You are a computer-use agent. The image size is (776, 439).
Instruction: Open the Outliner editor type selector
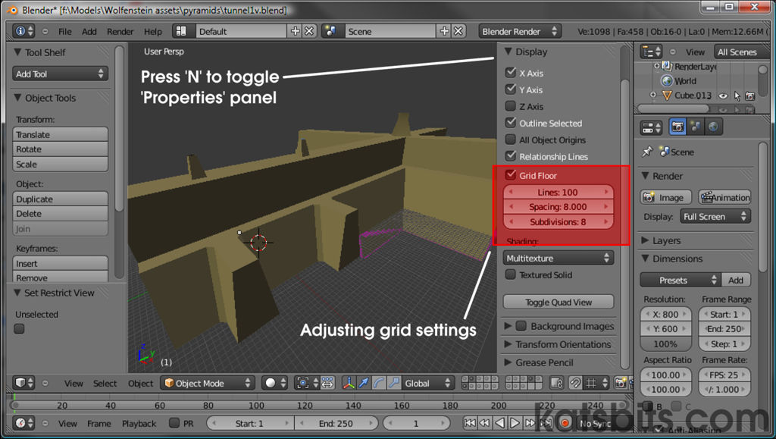tap(651, 52)
